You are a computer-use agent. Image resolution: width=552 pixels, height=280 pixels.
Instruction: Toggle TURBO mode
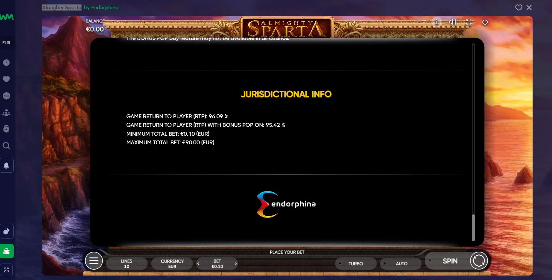(356, 264)
